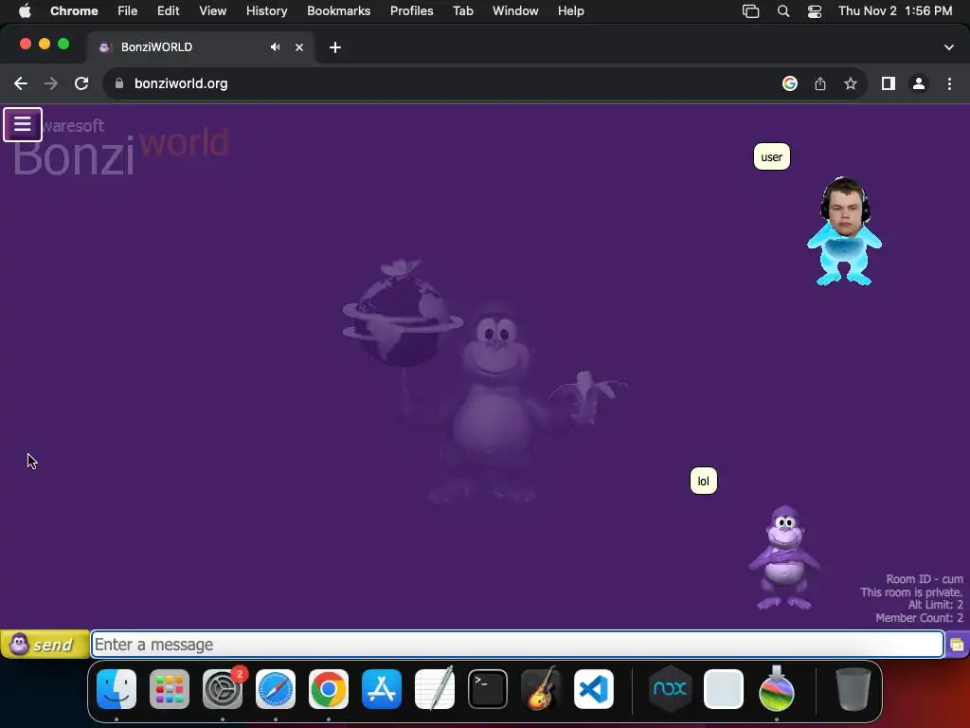Open the Profiles menu
Viewport: 970px width, 728px height.
tap(411, 10)
